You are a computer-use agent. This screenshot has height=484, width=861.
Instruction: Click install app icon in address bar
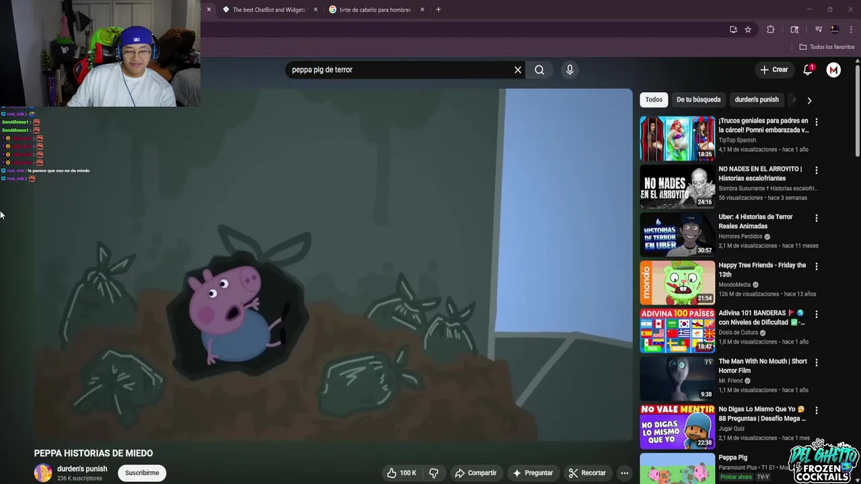pos(733,30)
